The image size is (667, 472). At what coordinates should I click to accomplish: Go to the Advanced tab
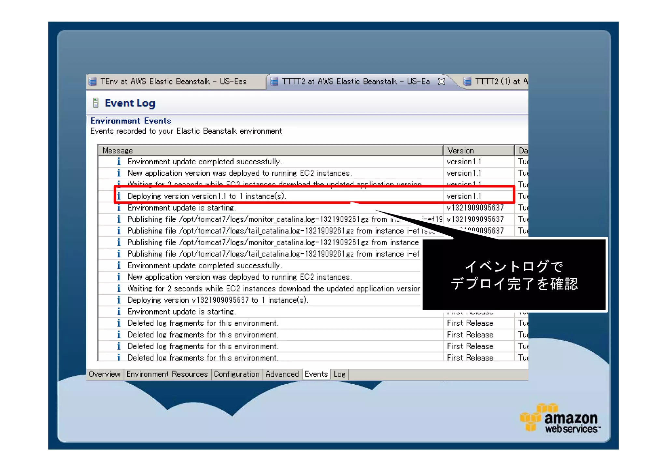pyautogui.click(x=282, y=374)
